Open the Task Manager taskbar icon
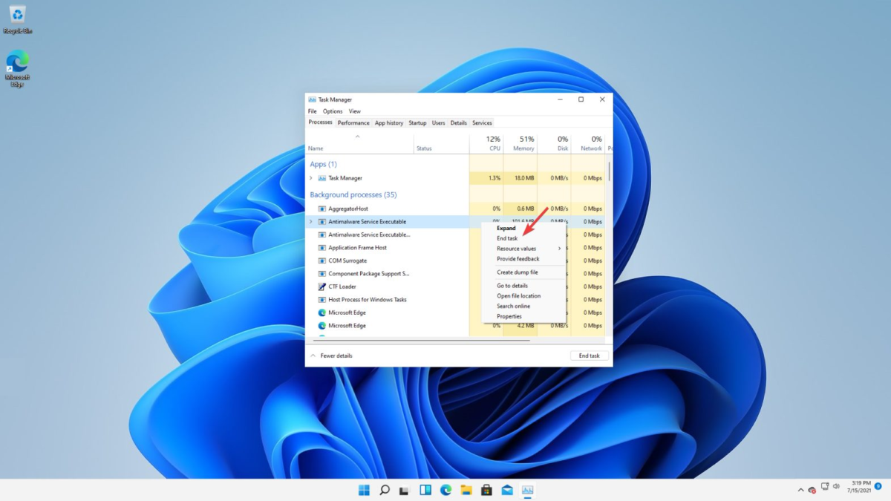This screenshot has width=891, height=501. (x=529, y=490)
